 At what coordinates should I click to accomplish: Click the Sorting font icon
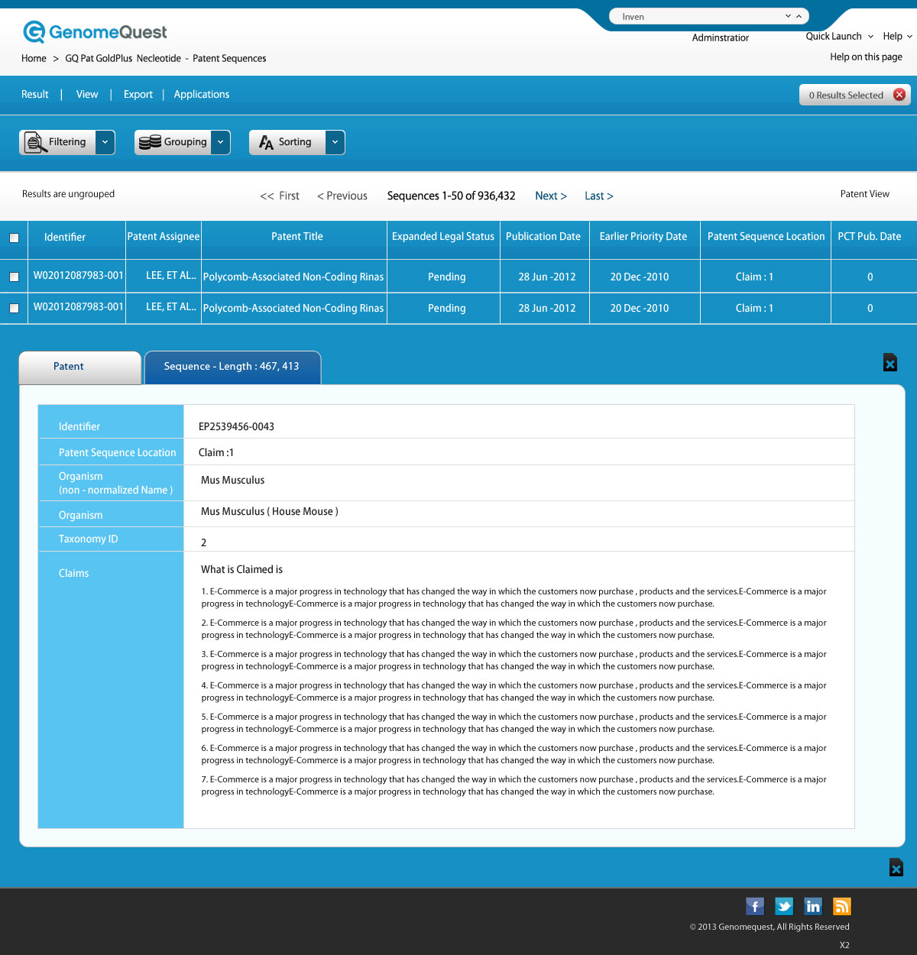click(x=265, y=142)
